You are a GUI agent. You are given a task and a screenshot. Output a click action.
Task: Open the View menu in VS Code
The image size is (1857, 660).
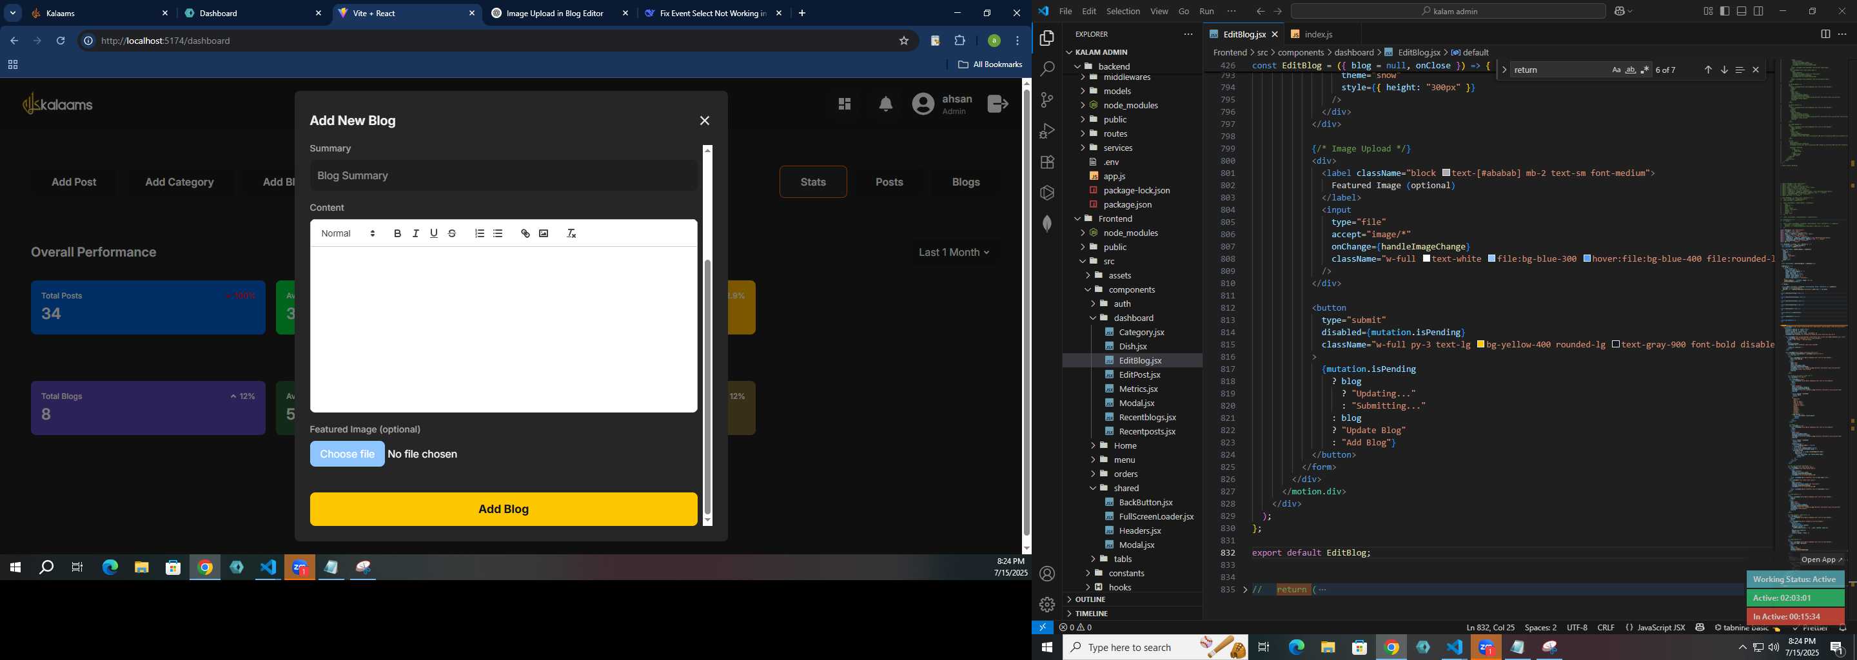coord(1159,12)
